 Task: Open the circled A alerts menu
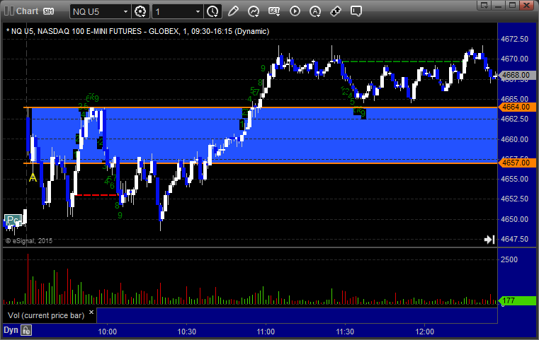pyautogui.click(x=315, y=11)
